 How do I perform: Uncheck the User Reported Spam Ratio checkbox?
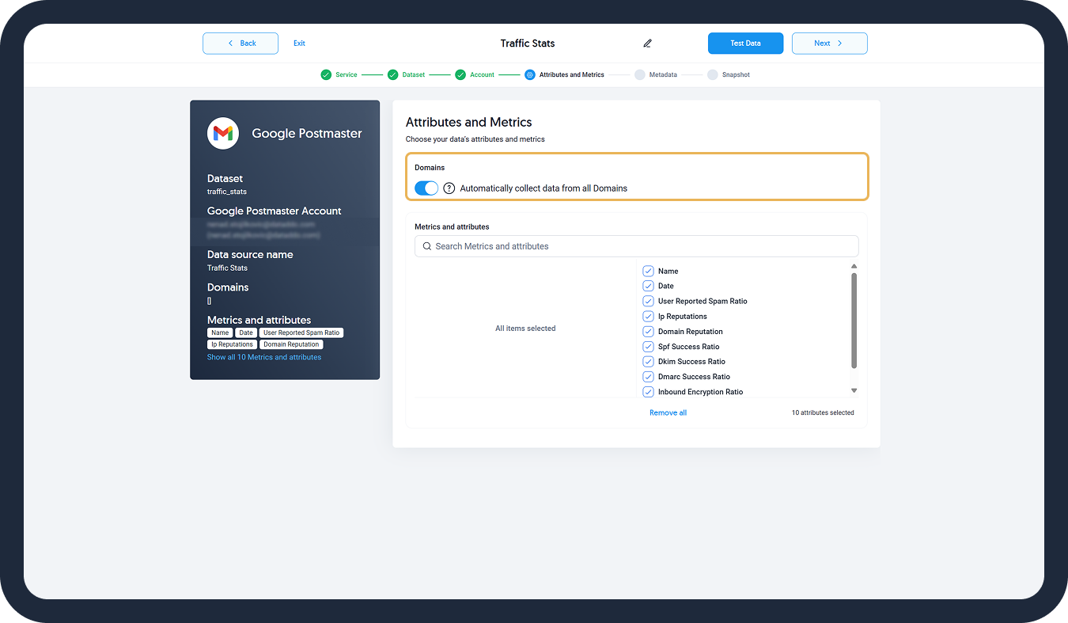click(648, 301)
